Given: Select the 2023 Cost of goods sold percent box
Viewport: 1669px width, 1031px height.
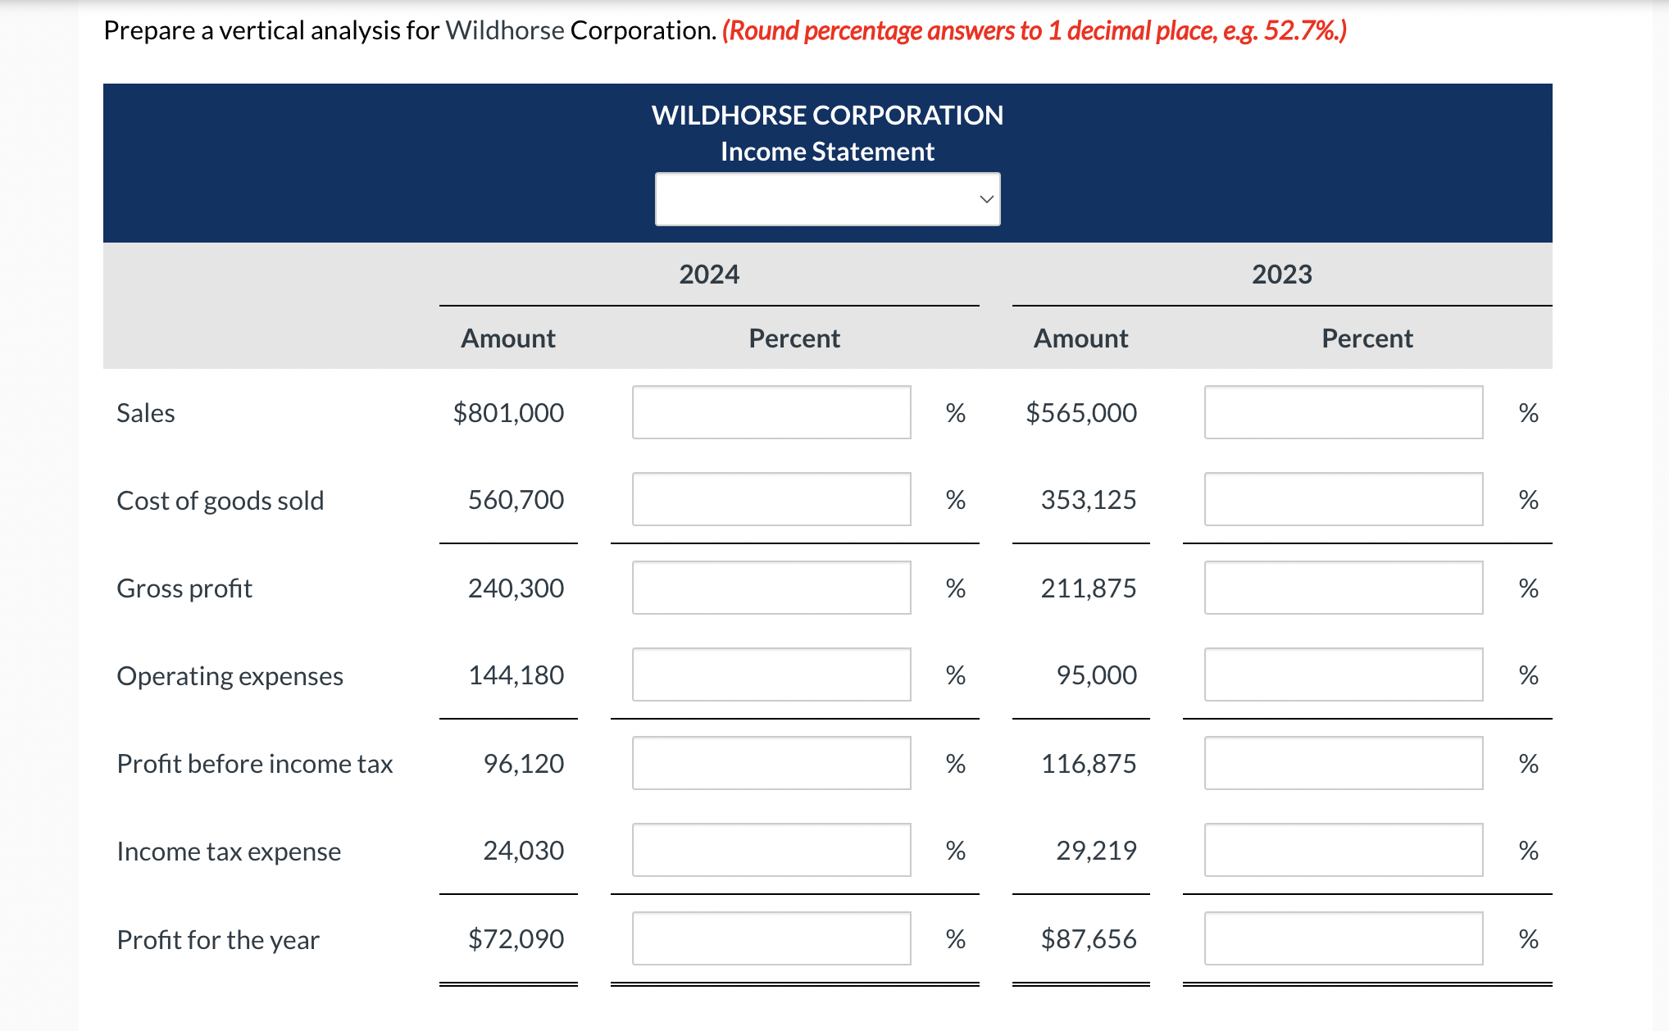Looking at the screenshot, I should (1343, 500).
